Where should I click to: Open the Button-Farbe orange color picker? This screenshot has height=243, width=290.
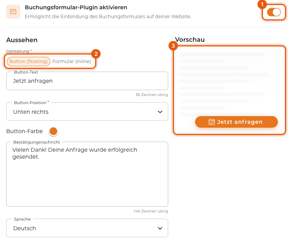point(53,131)
